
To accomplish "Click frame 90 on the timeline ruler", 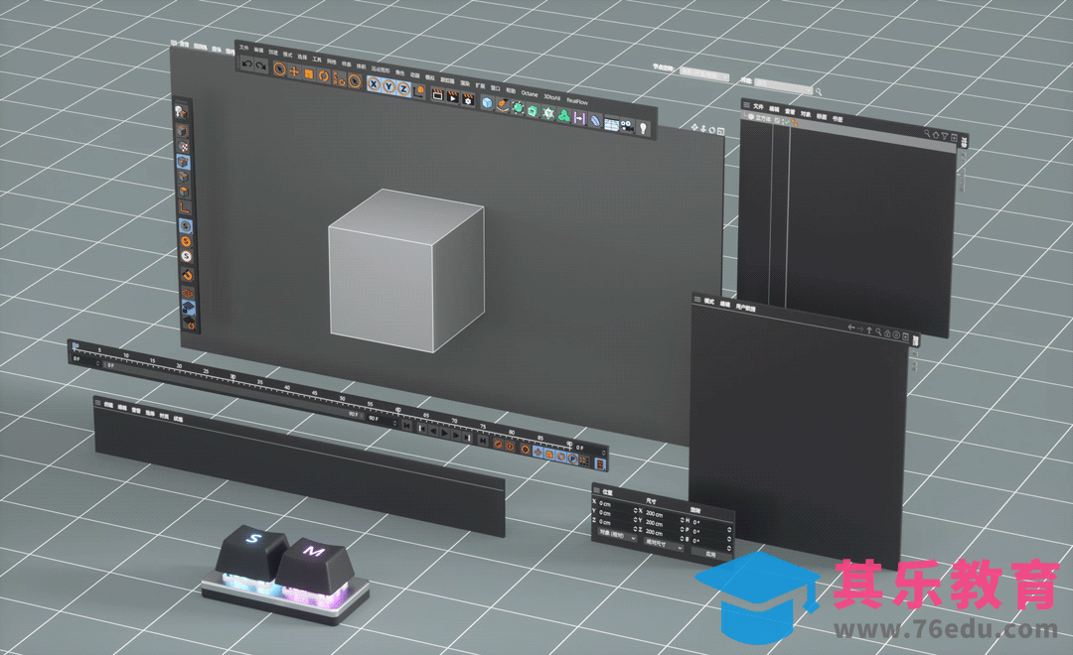I will [569, 445].
